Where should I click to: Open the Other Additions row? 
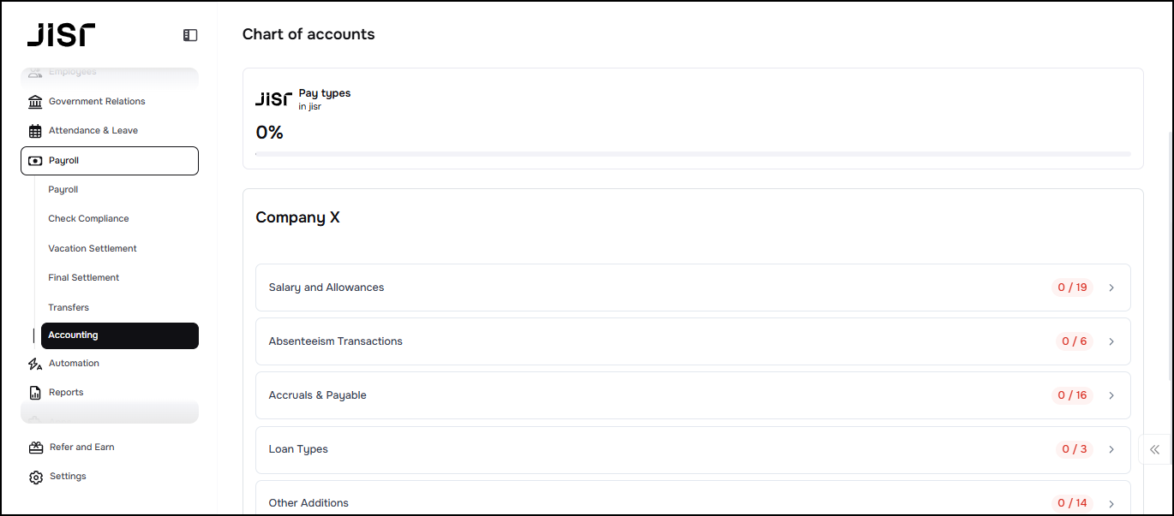point(692,502)
